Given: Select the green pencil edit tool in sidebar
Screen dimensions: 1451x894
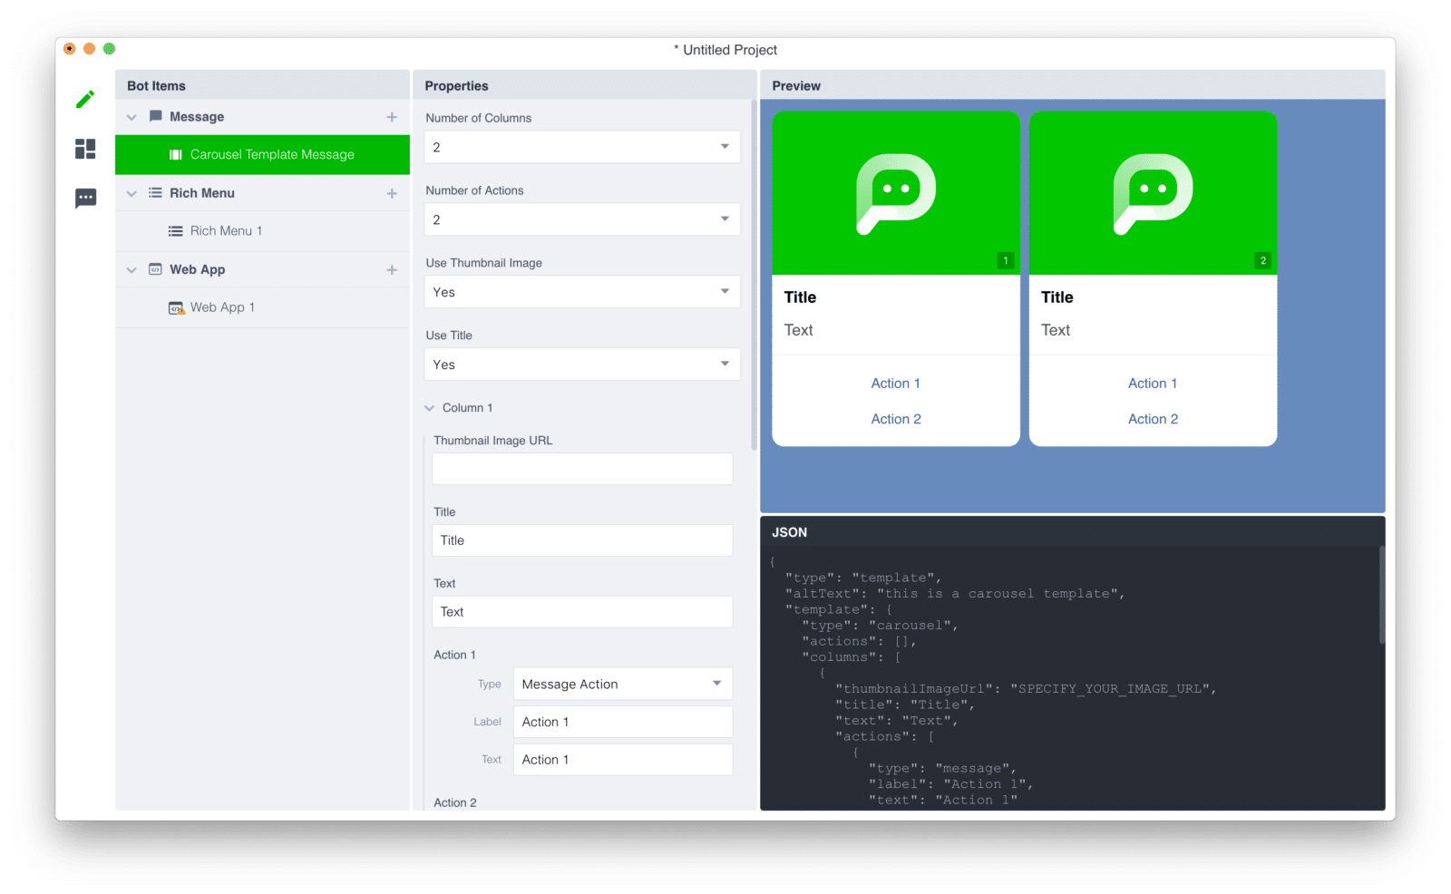Looking at the screenshot, I should 84,100.
